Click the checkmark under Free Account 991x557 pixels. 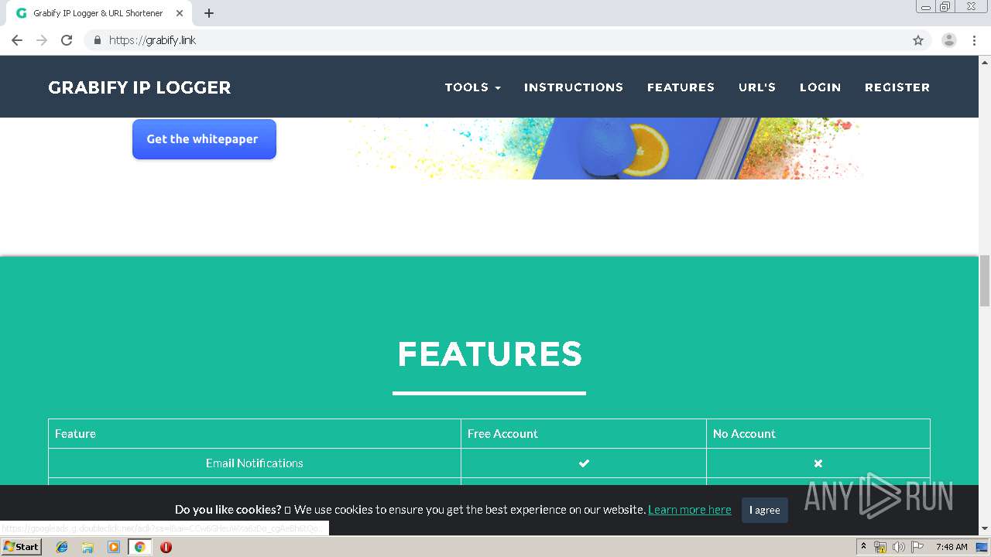tap(584, 463)
